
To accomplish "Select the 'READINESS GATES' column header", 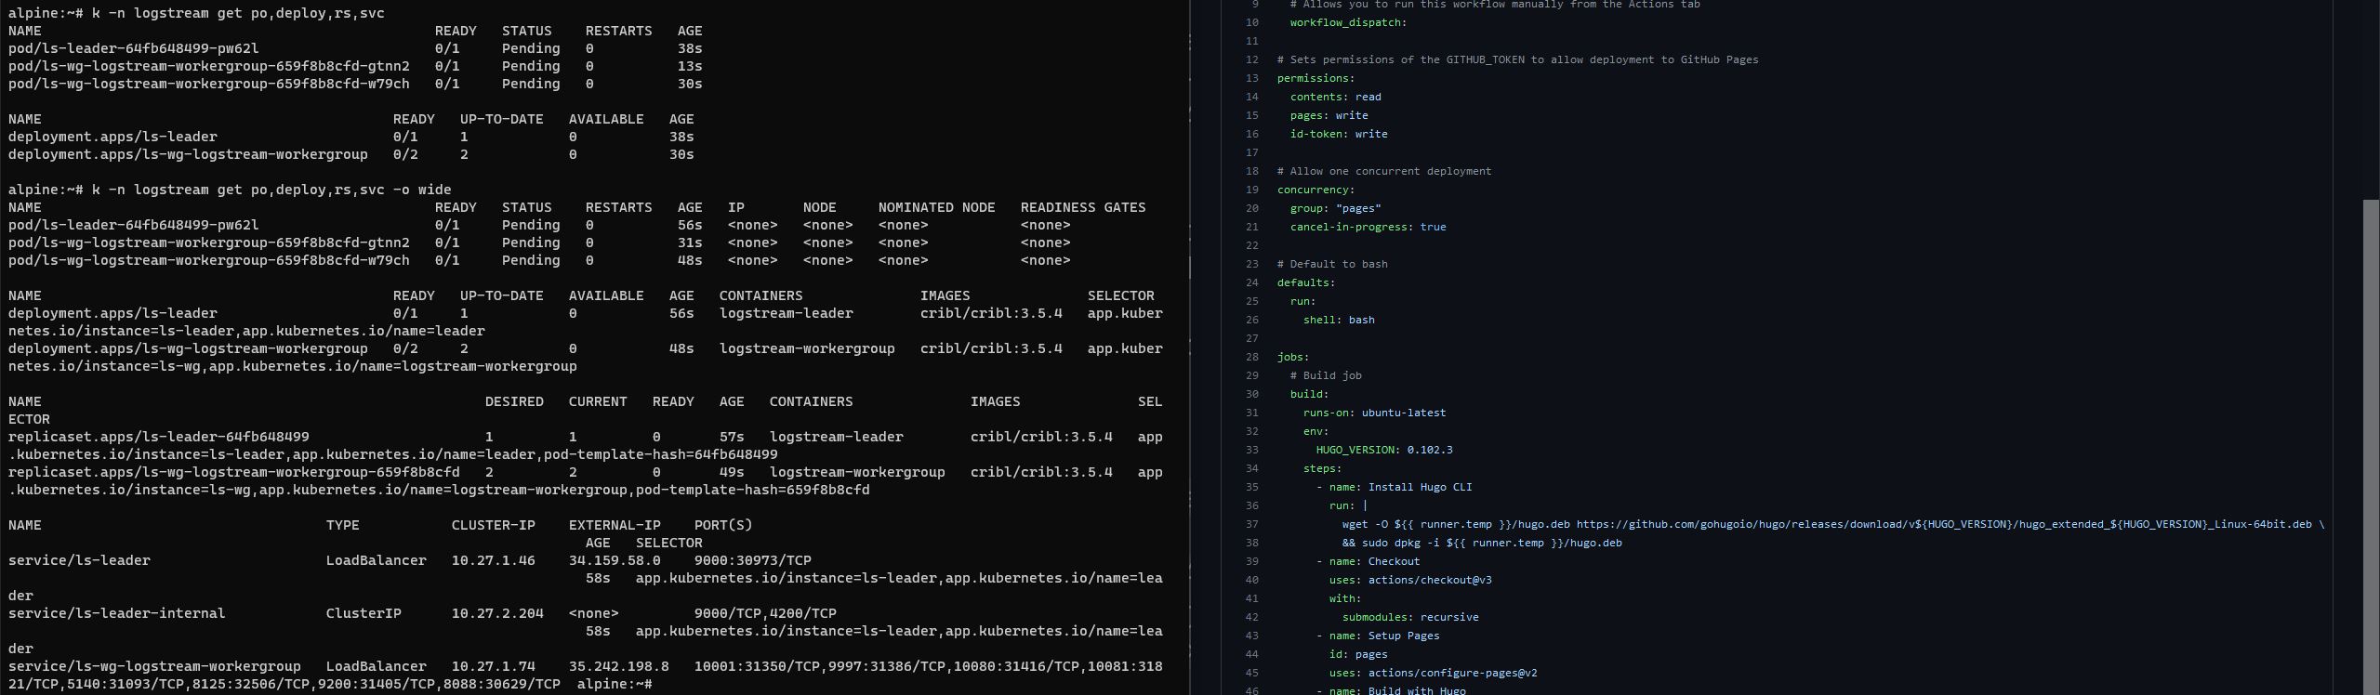I will pos(1083,207).
